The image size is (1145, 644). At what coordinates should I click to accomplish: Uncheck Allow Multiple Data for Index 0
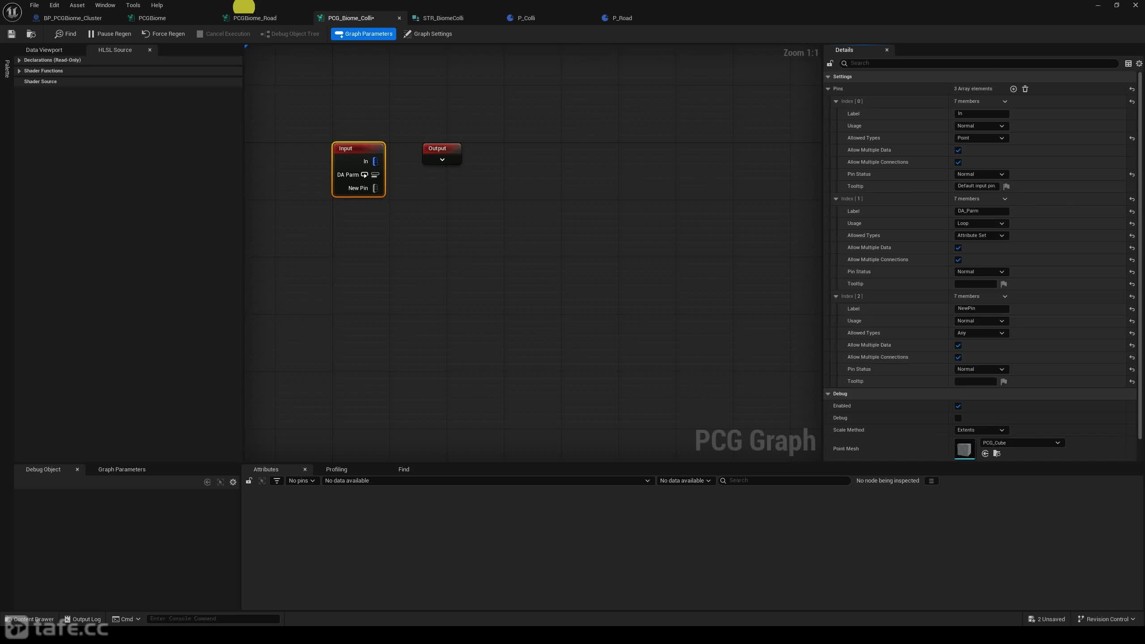coord(958,150)
